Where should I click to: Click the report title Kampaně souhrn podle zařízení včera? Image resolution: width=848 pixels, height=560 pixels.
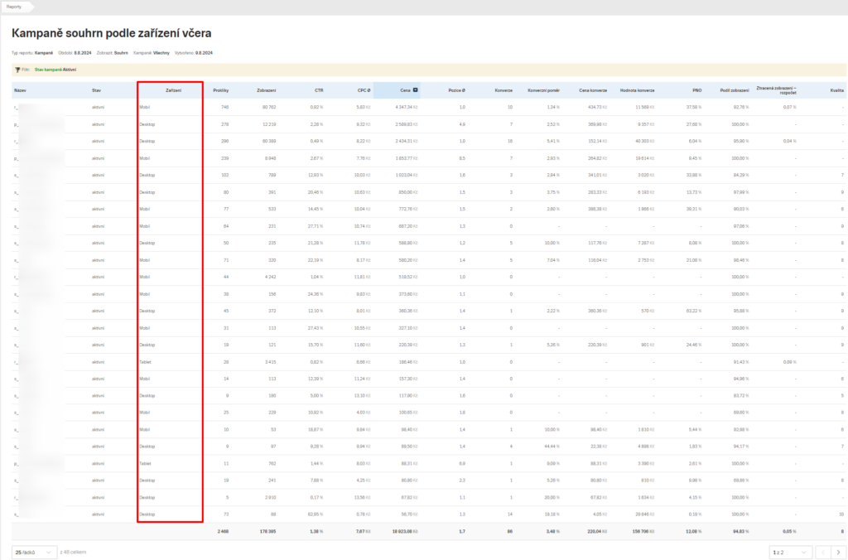coord(112,33)
